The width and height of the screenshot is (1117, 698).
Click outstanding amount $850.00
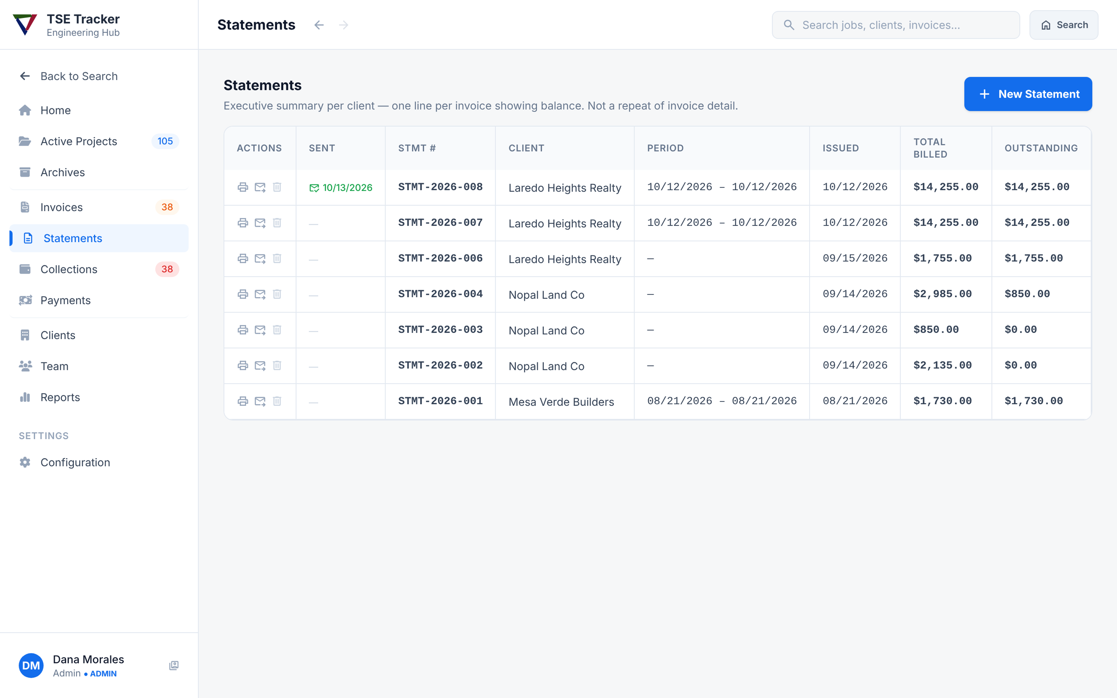(x=1027, y=294)
